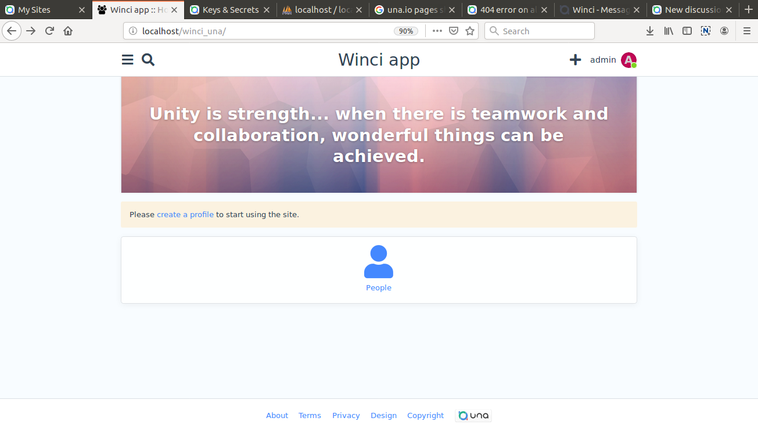Open the Privacy footer link

tap(346, 416)
